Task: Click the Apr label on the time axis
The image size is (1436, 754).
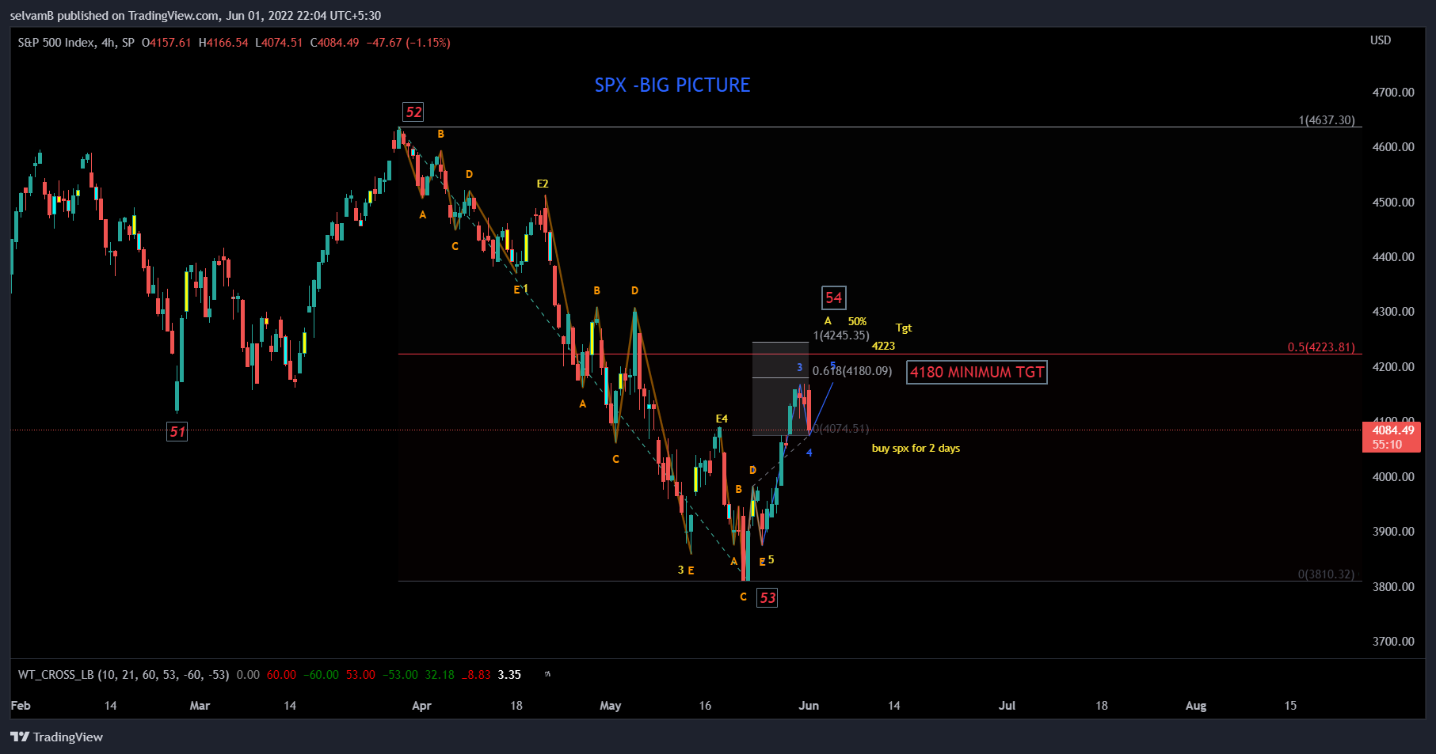Action: click(x=421, y=706)
